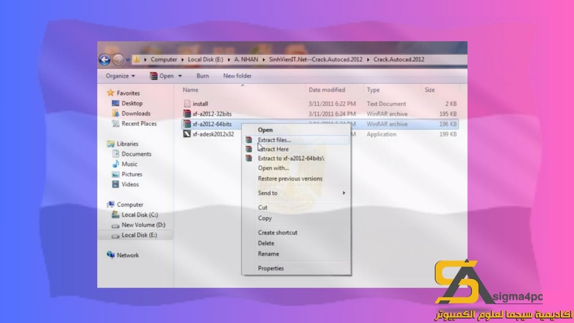Choose Create shortcut in context menu
The image size is (574, 323).
point(278,232)
